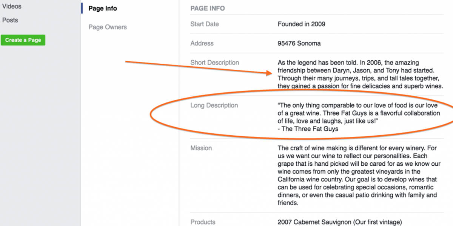The width and height of the screenshot is (453, 226).
Task: Click the PAGE INFO section header
Action: pyautogui.click(x=207, y=8)
